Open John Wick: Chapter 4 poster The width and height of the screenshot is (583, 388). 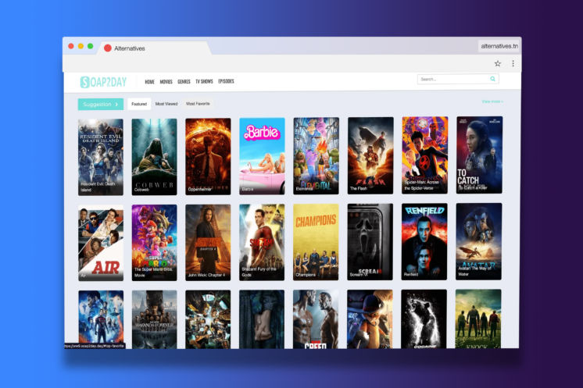tap(208, 243)
